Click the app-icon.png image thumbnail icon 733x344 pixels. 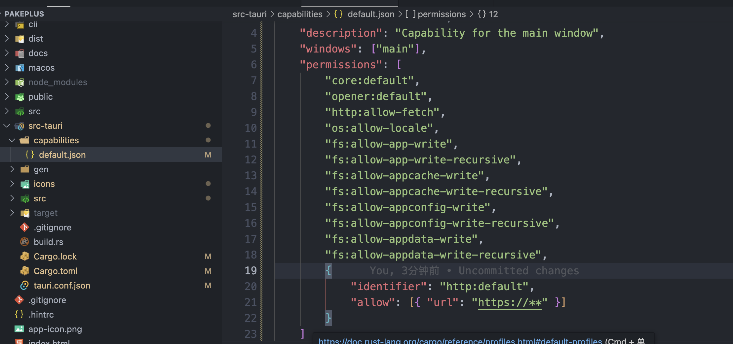coord(19,329)
